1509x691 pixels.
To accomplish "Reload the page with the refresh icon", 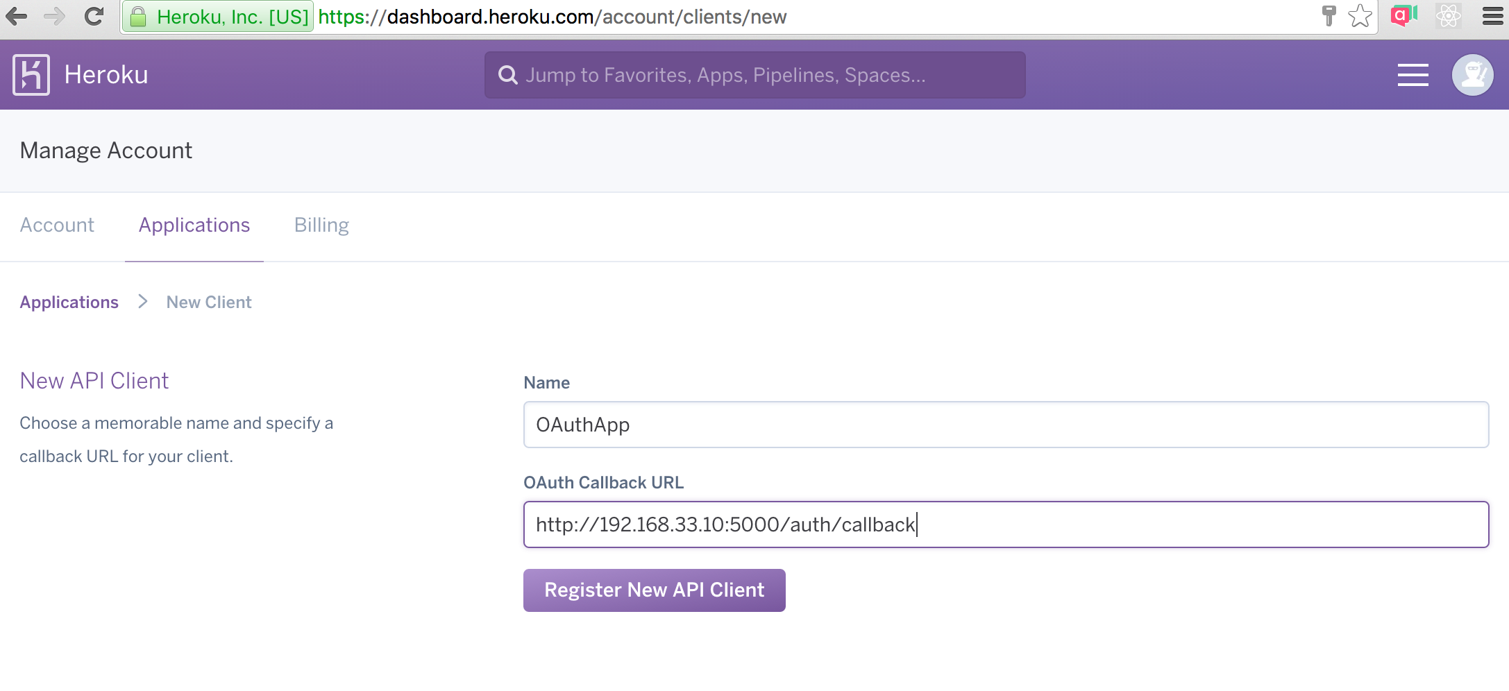I will (94, 16).
